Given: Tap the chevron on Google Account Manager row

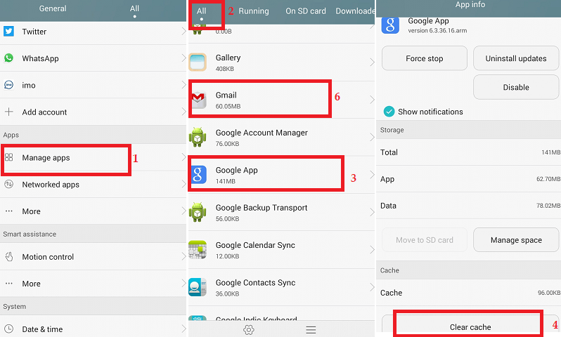Looking at the screenshot, I should click(x=372, y=137).
